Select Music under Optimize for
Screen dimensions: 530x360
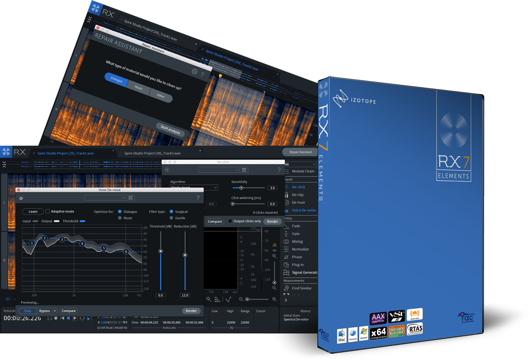pos(120,218)
